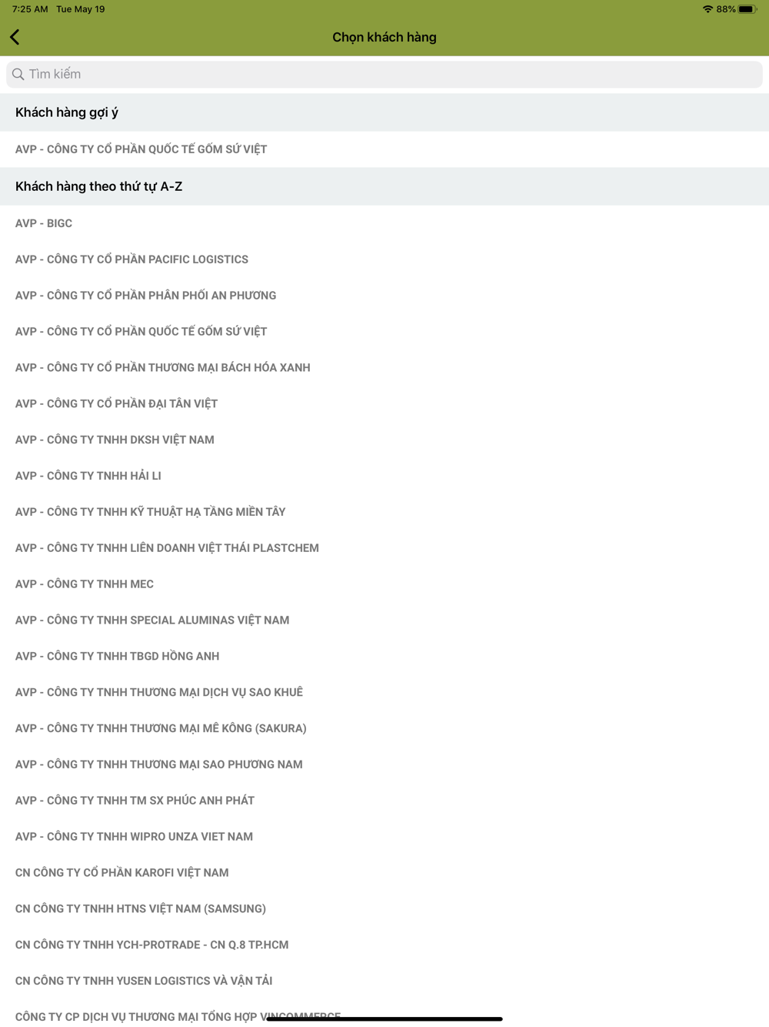This screenshot has width=769, height=1027.
Task: Tap the Chọn khách hàng title
Action: coord(384,37)
